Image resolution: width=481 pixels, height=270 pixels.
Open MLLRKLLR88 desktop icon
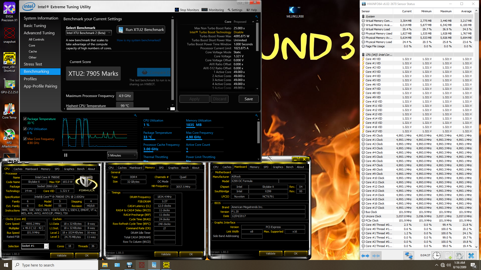click(x=295, y=12)
